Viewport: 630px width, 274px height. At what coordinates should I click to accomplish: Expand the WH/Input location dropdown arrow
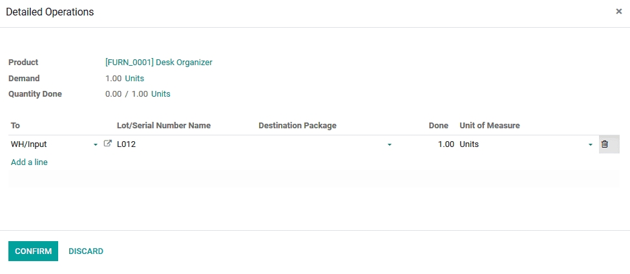(x=96, y=145)
